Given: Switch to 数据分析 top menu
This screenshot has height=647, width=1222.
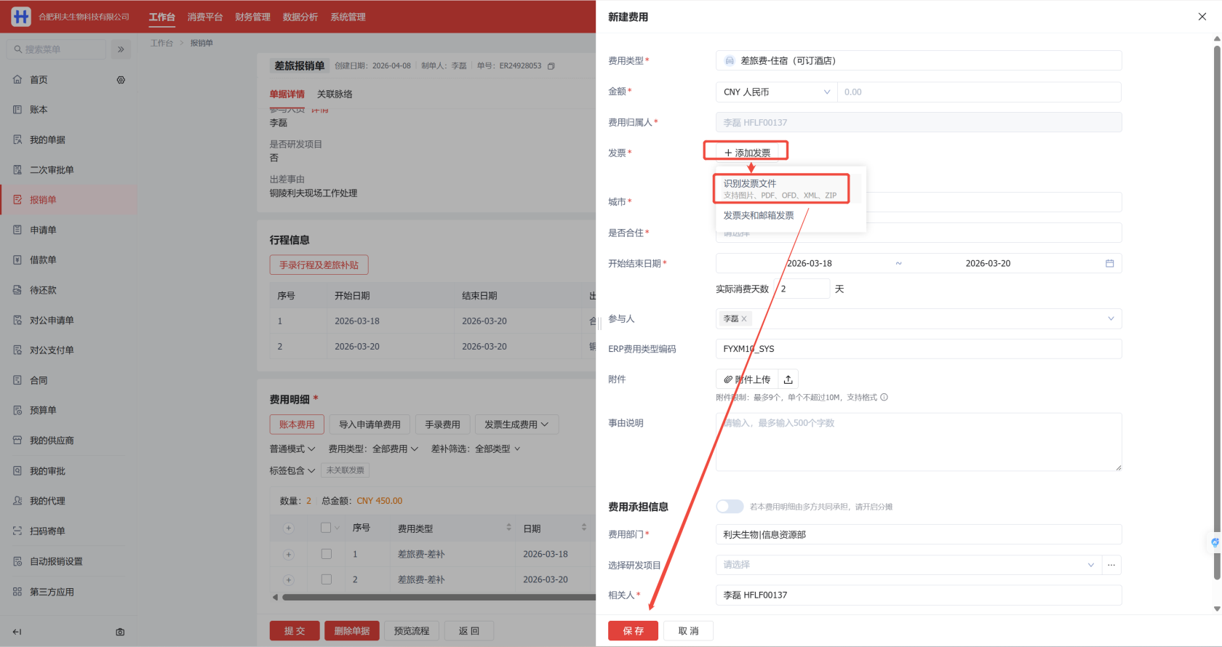Looking at the screenshot, I should coord(300,17).
